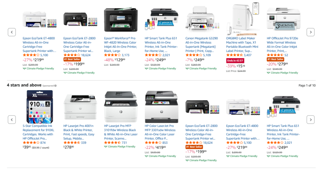Click the 18,624 reviews count in top row
Screen dimensions: 321x169
point(86,55)
